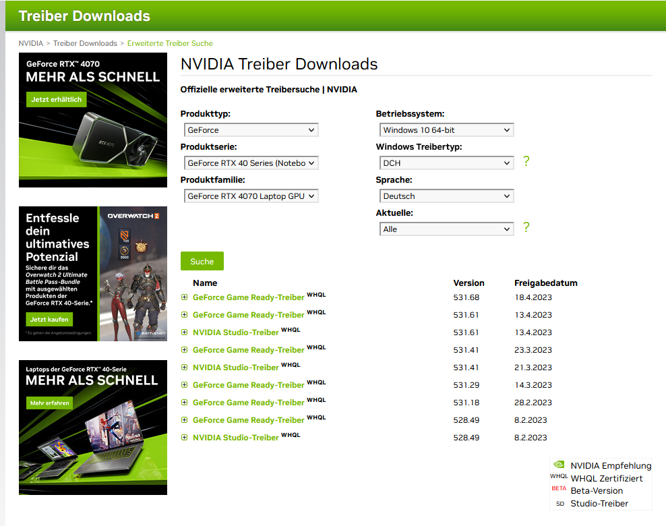Expand Game Ready 531.18 row plus icon
The width and height of the screenshot is (666, 526).
click(x=184, y=403)
